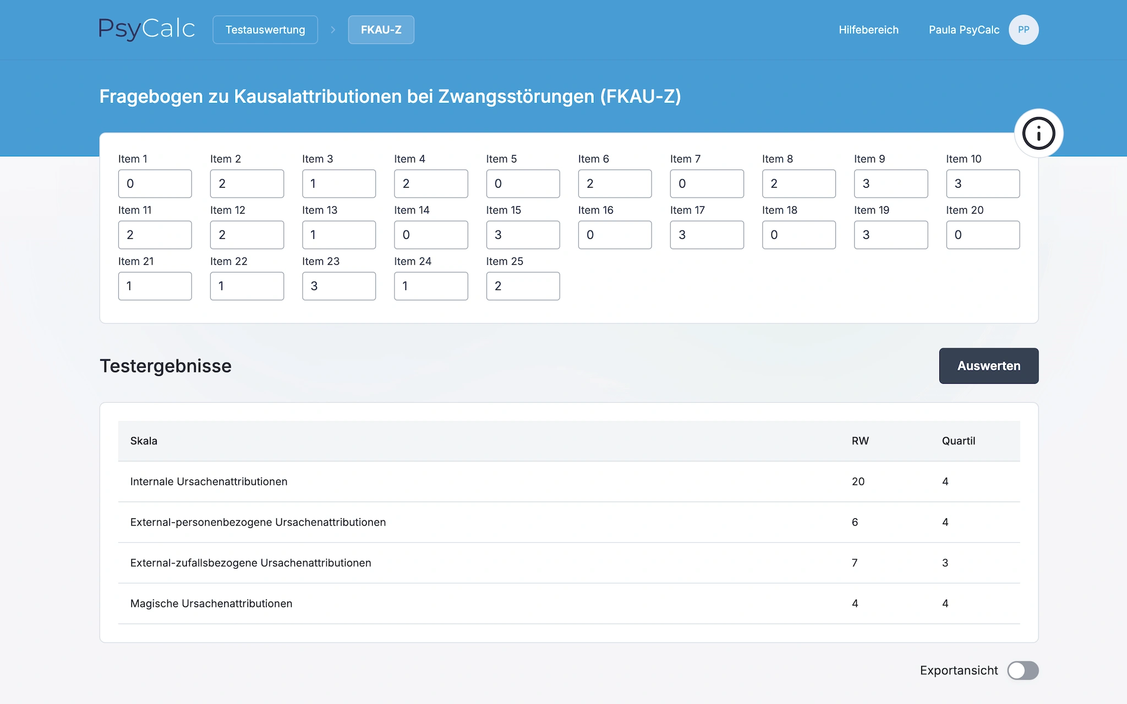Focus the Item 20 input field

[x=983, y=235]
